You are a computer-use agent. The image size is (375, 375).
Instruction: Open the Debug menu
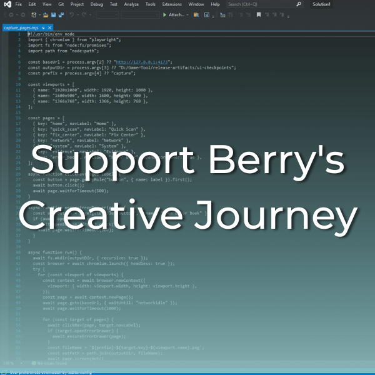coord(97,4)
